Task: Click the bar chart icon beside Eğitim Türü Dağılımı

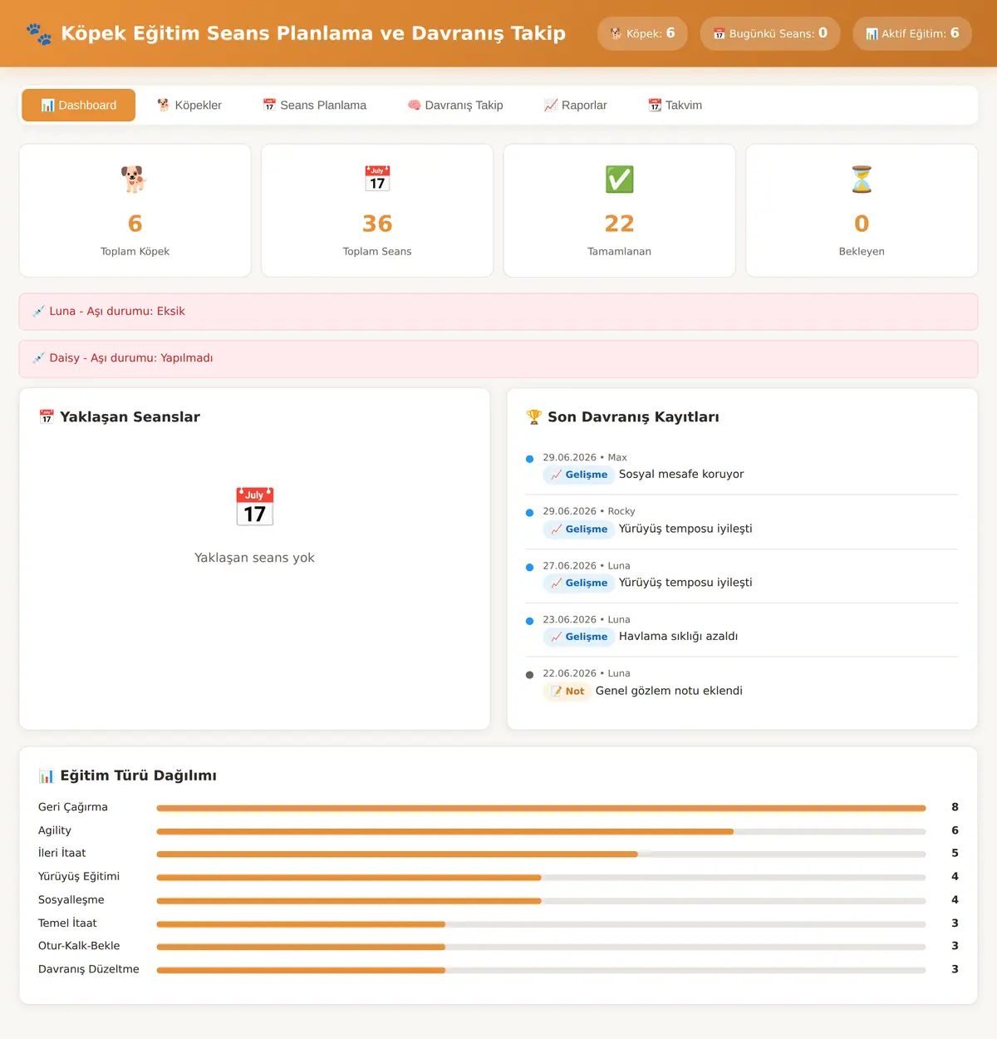Action: (x=47, y=776)
